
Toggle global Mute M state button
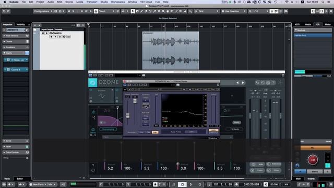69,11
